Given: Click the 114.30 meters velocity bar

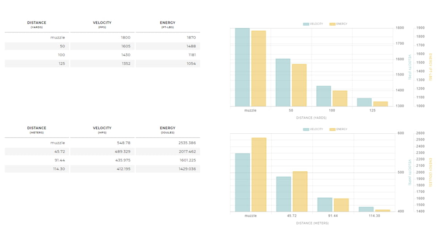Looking at the screenshot, I should click(366, 209).
